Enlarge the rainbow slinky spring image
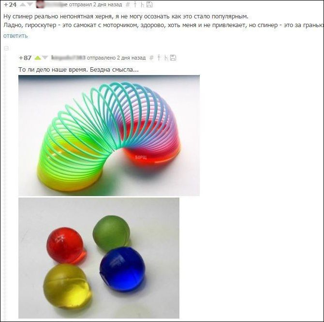This screenshot has width=324, height=322. point(109,136)
